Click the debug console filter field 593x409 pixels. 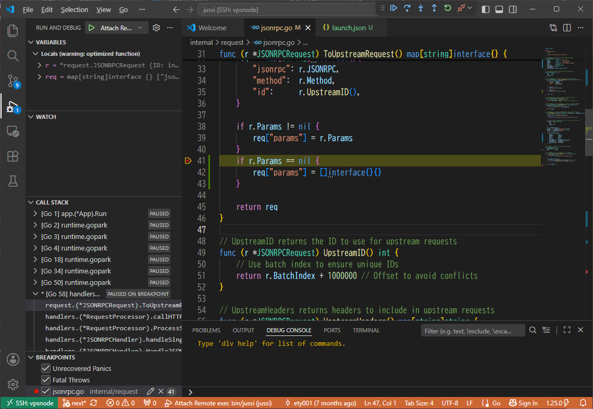pos(473,331)
